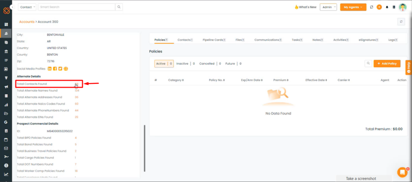Filter policies by Cancelled status
Viewport: 412px width, 182px height.
pyautogui.click(x=210, y=64)
